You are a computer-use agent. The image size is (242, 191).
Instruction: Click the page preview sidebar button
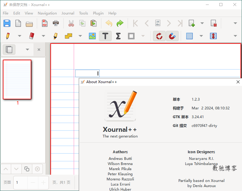(x=9, y=50)
